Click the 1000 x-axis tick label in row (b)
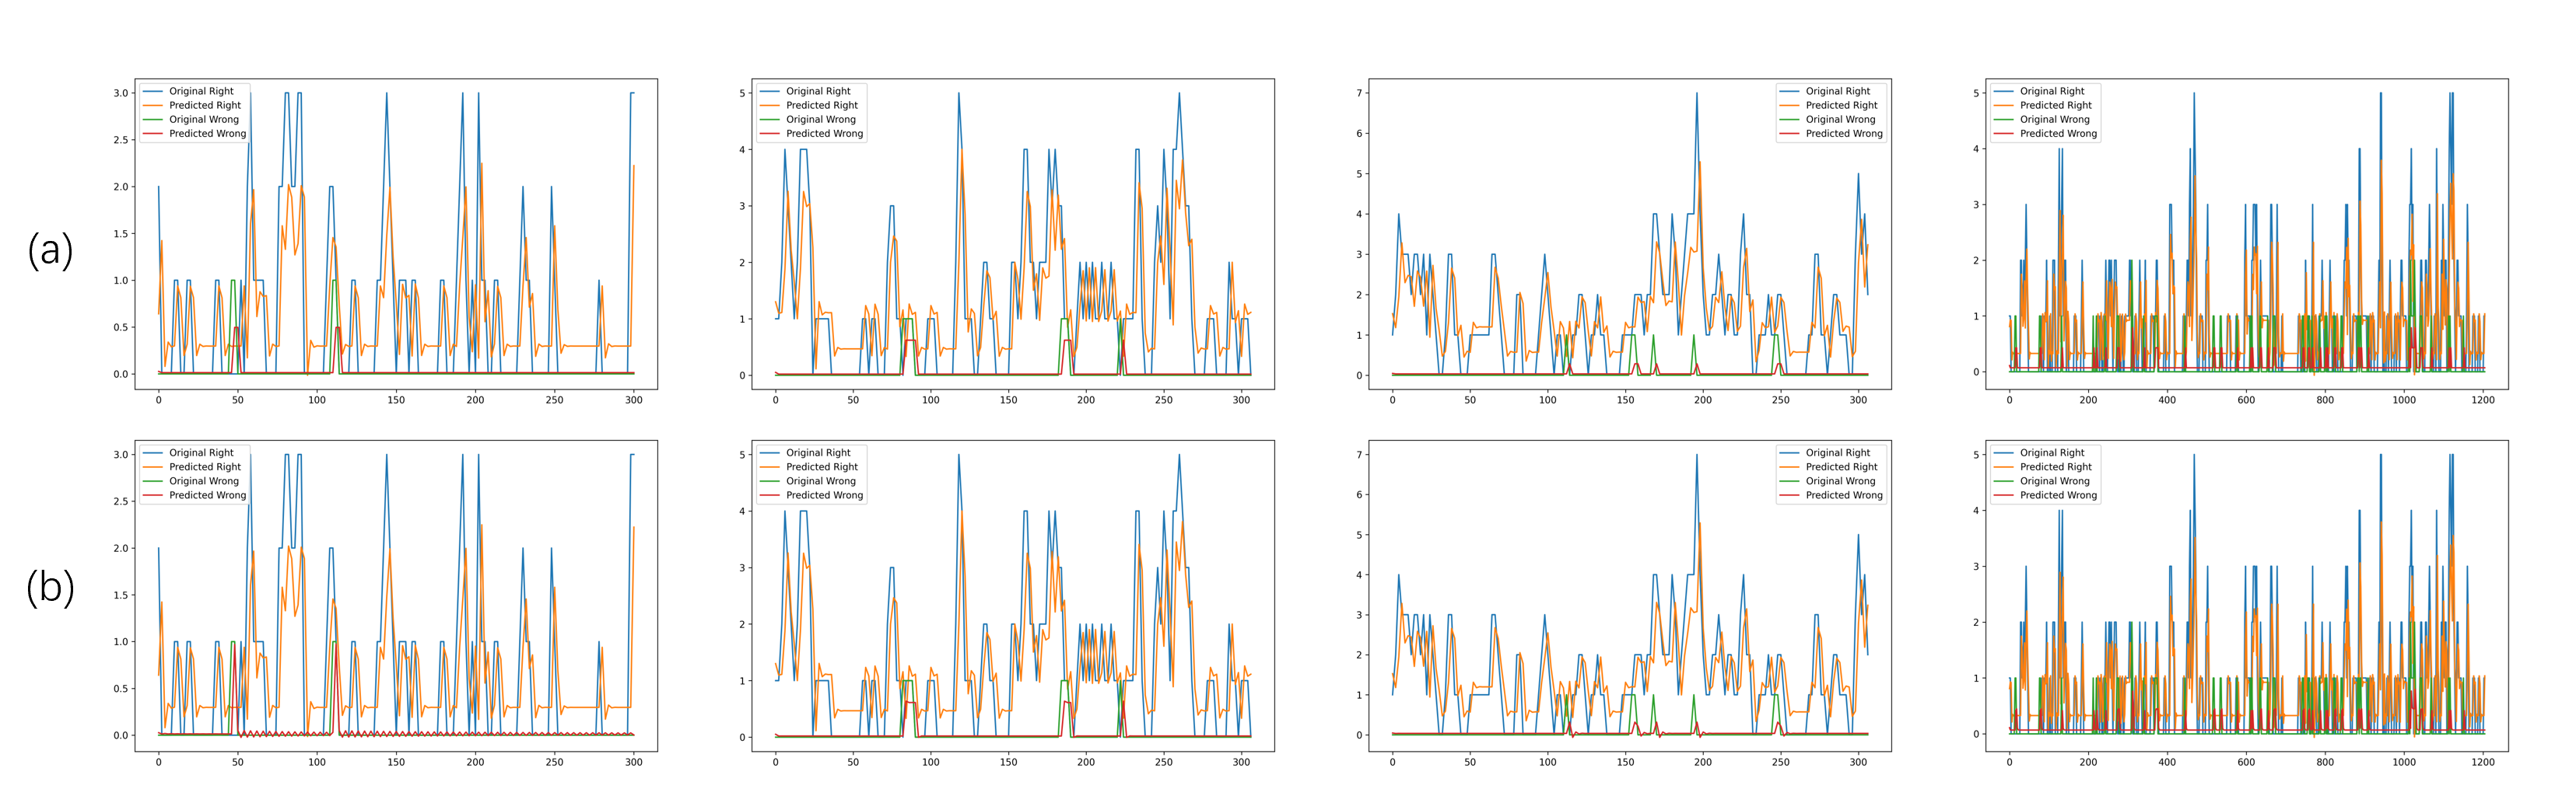 2403,762
